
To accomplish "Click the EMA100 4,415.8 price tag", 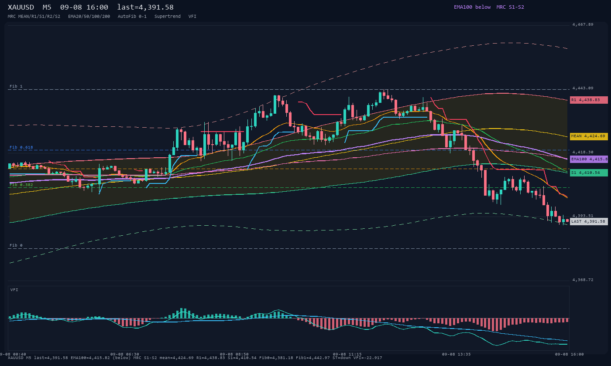I will pyautogui.click(x=589, y=159).
